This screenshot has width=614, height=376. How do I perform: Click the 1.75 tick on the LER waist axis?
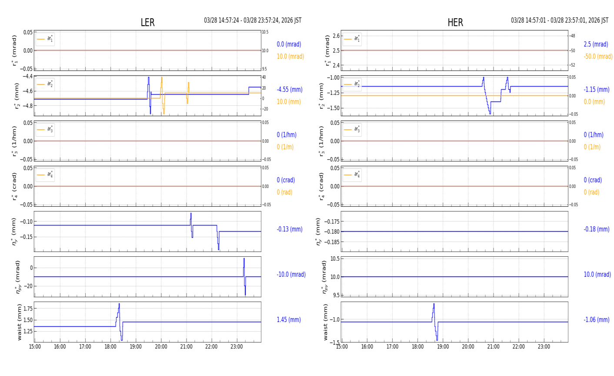click(x=27, y=309)
